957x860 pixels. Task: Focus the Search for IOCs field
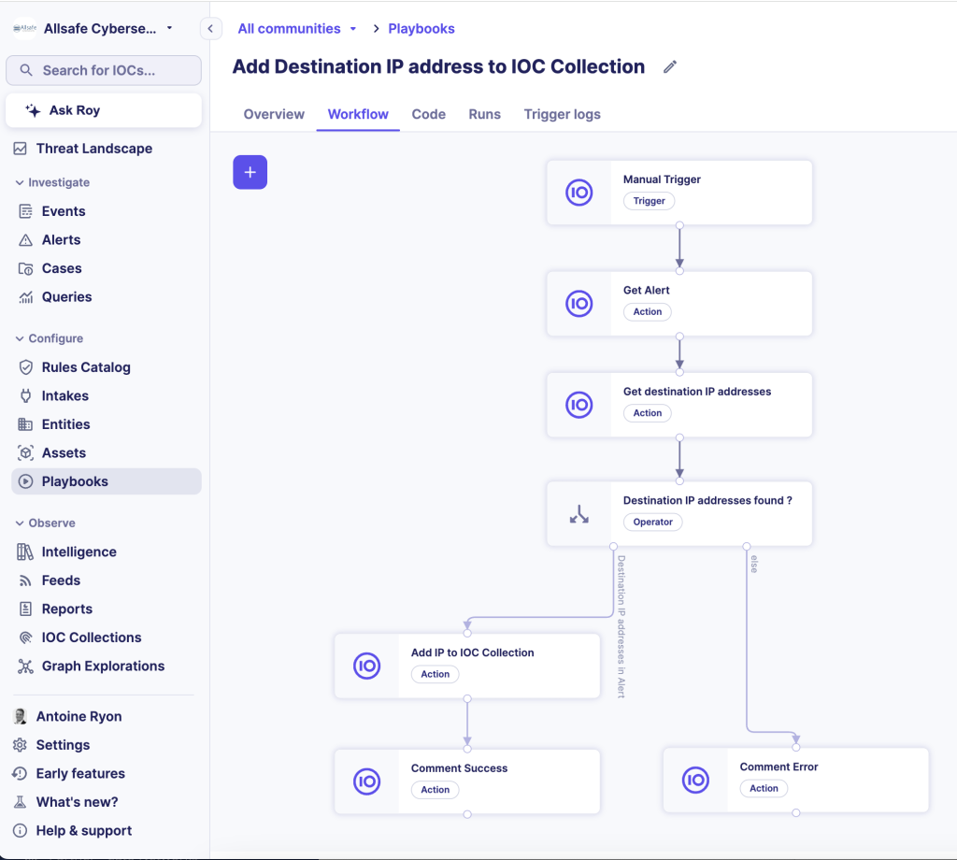point(104,70)
